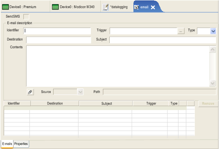
Task: Switch to the Properties bottom tab
Action: pos(21,144)
